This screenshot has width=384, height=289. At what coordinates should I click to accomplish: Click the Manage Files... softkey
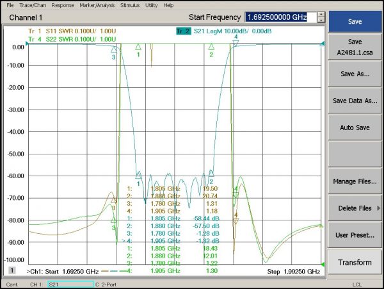(355, 181)
